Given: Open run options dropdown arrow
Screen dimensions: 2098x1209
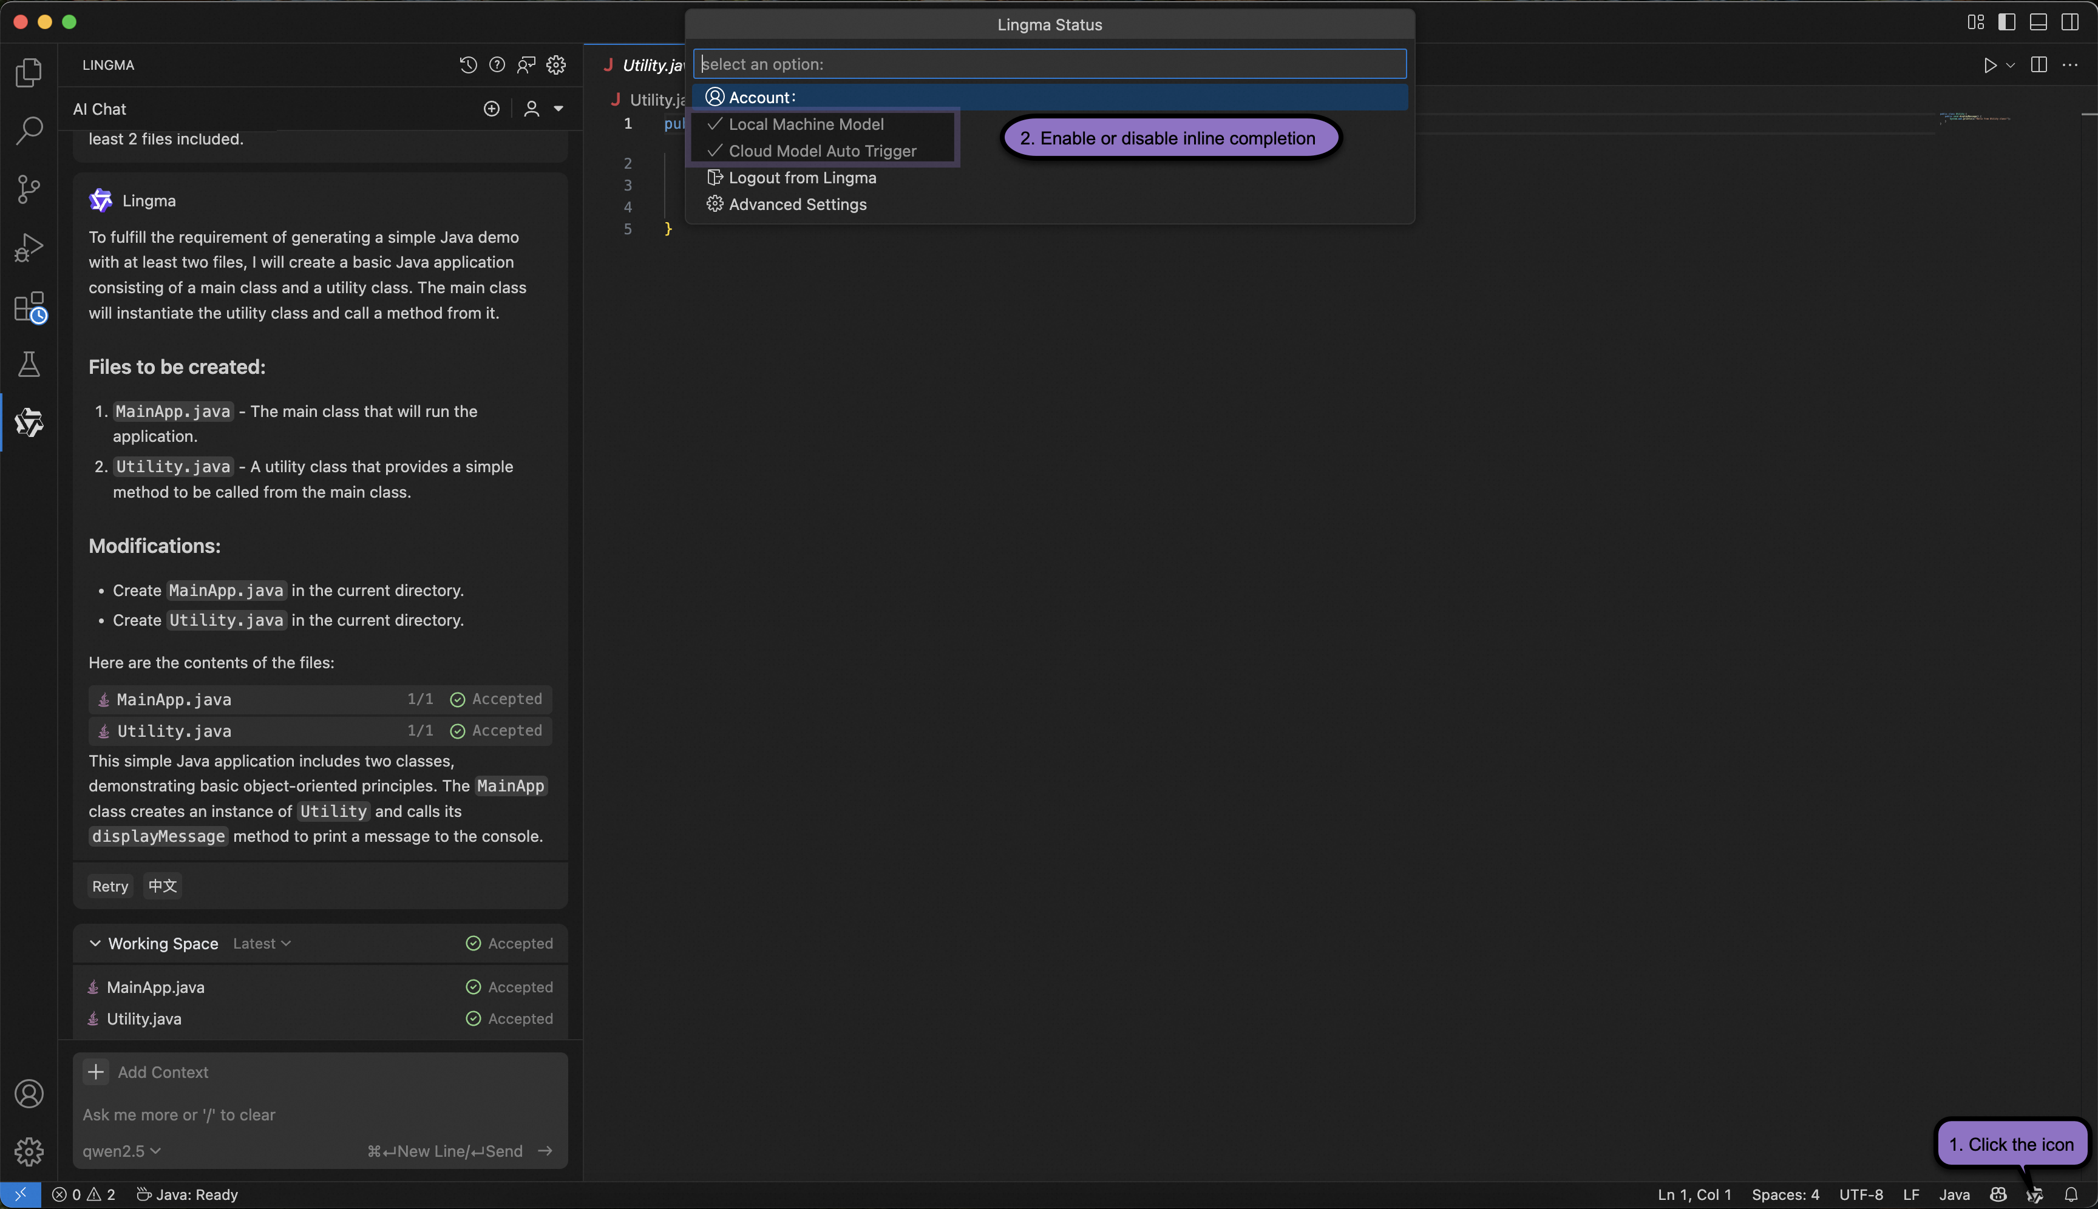Looking at the screenshot, I should tap(2010, 65).
